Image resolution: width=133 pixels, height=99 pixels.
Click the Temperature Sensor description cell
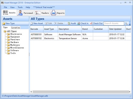(x=70, y=38)
